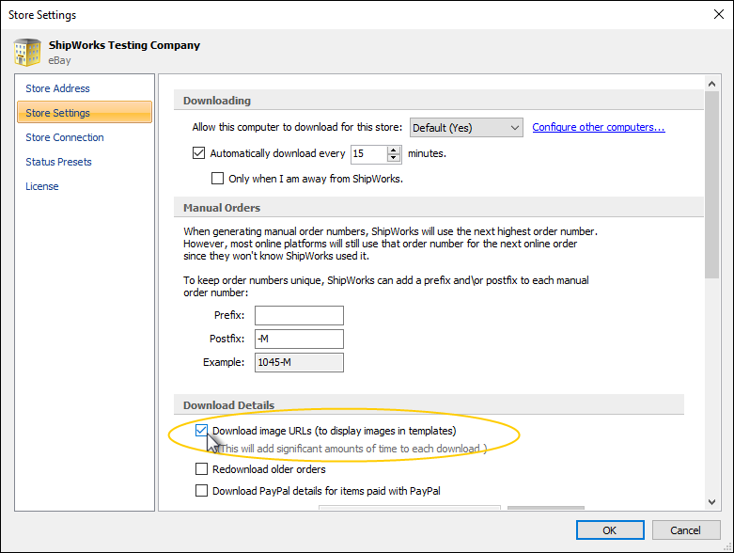The image size is (734, 553).
Task: Decrease download minutes with down arrow
Action: [394, 158]
